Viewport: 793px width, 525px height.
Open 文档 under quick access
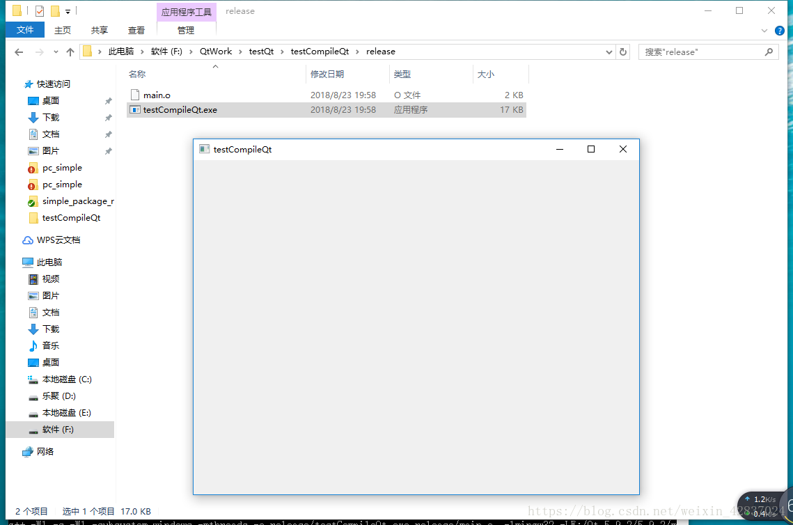pyautogui.click(x=51, y=134)
